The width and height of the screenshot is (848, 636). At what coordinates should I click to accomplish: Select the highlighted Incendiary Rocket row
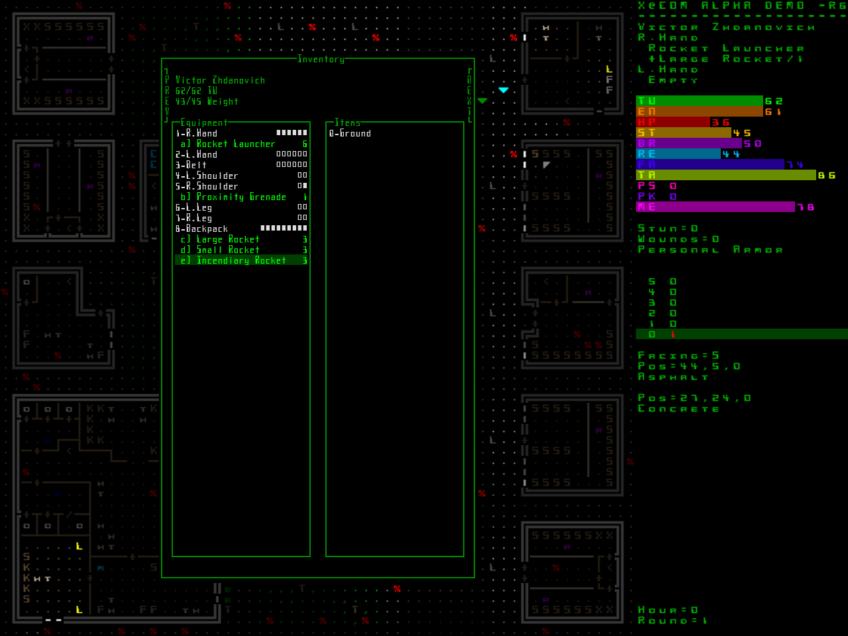point(242,260)
